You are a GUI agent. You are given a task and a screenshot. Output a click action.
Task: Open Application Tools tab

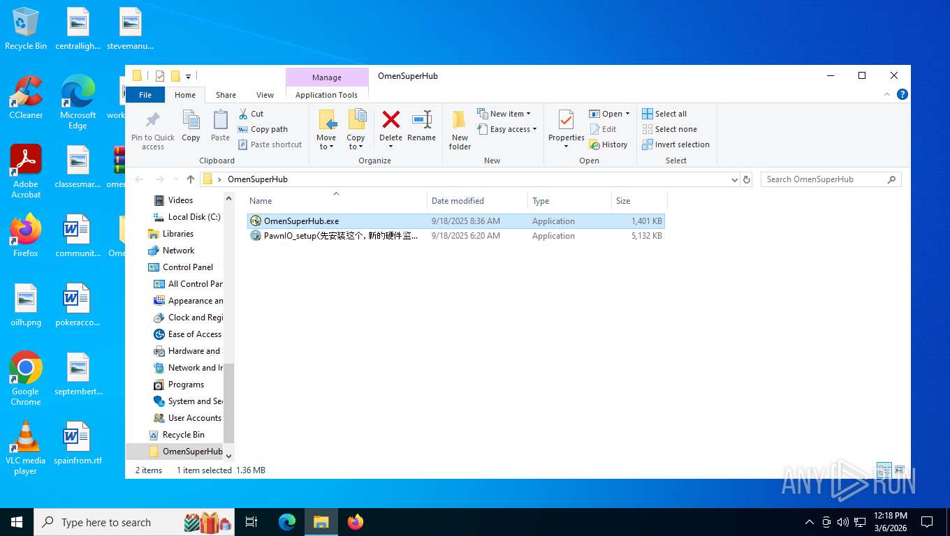326,95
